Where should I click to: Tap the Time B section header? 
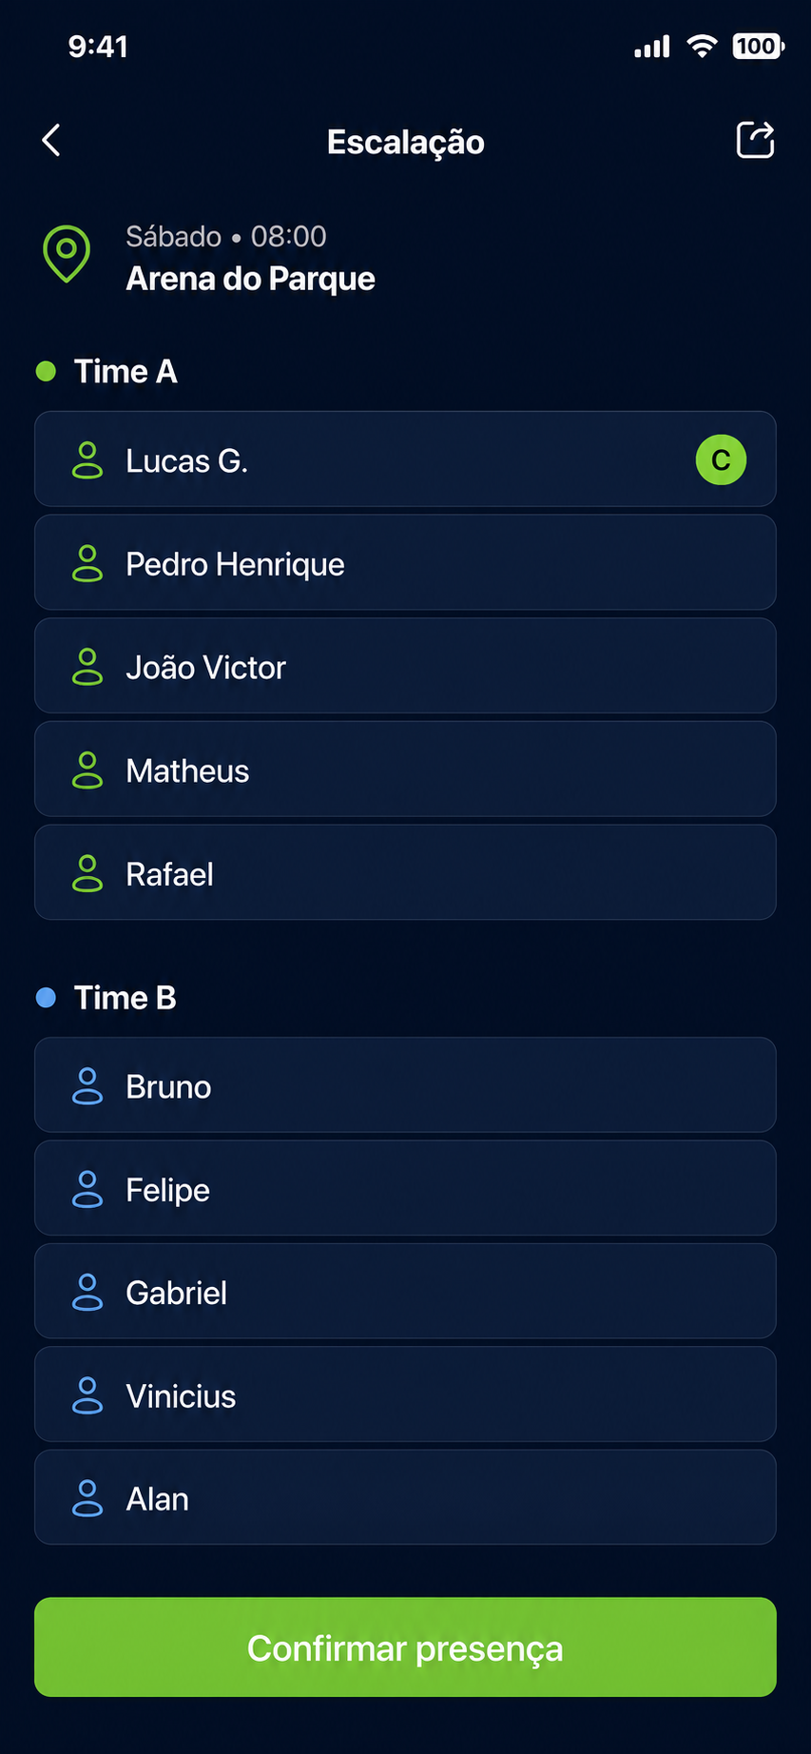(x=126, y=998)
